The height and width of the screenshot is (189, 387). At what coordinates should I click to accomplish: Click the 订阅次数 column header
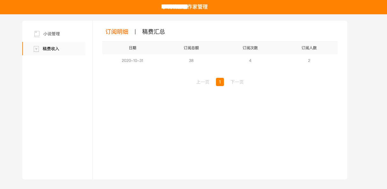click(x=250, y=48)
